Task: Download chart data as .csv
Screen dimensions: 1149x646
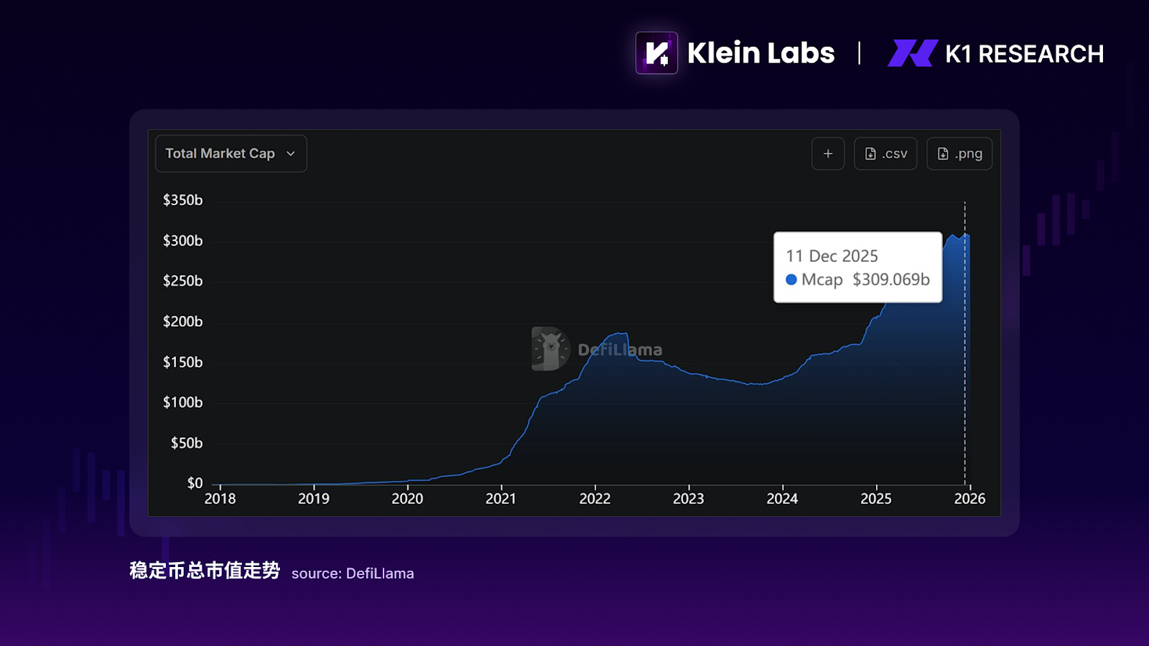Action: point(885,154)
